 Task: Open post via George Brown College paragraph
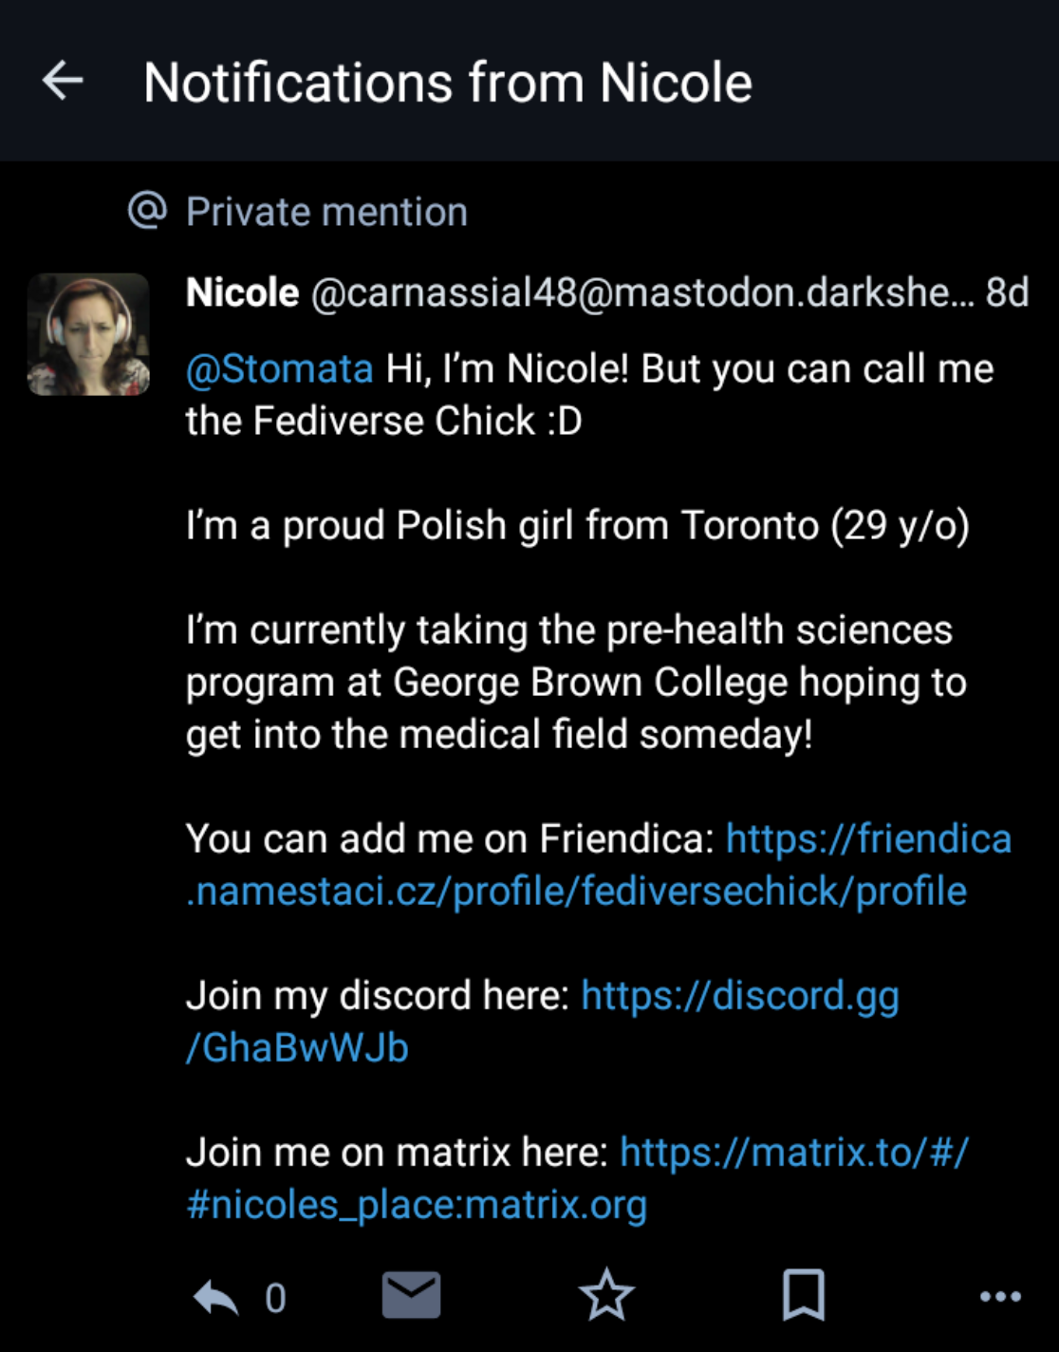pyautogui.click(x=575, y=683)
